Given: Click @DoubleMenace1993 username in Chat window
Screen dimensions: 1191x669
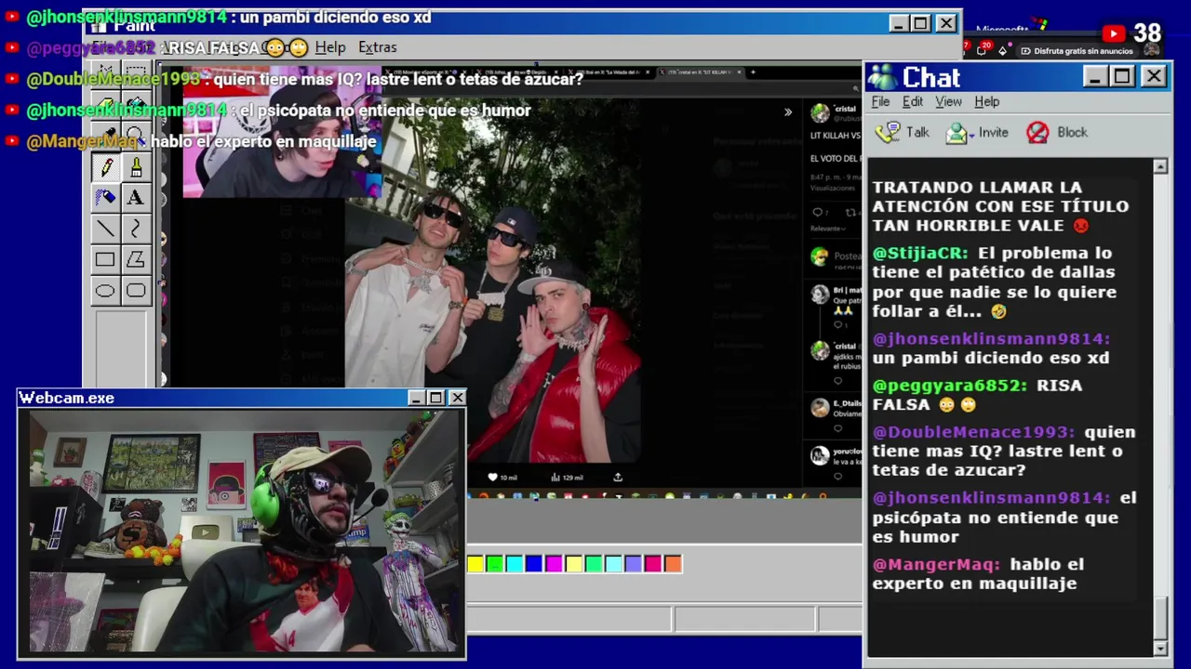Looking at the screenshot, I should (973, 432).
